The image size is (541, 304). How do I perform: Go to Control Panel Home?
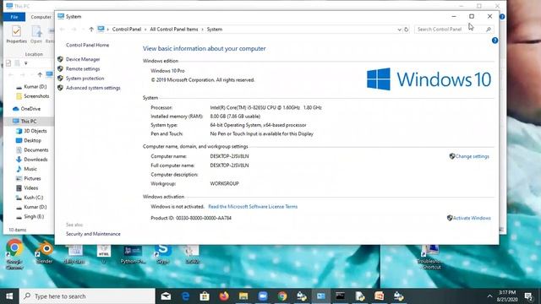[x=87, y=45]
